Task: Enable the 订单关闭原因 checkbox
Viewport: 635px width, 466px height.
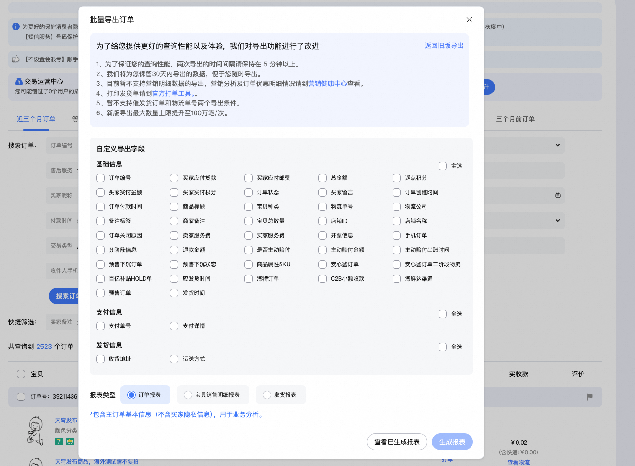Action: tap(100, 236)
